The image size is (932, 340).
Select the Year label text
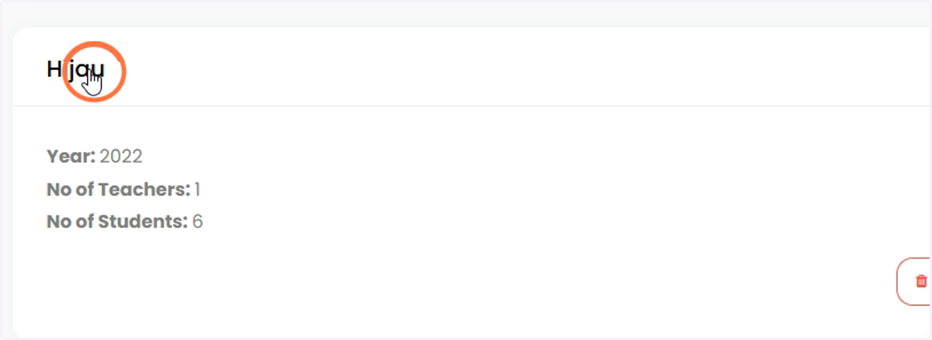71,156
